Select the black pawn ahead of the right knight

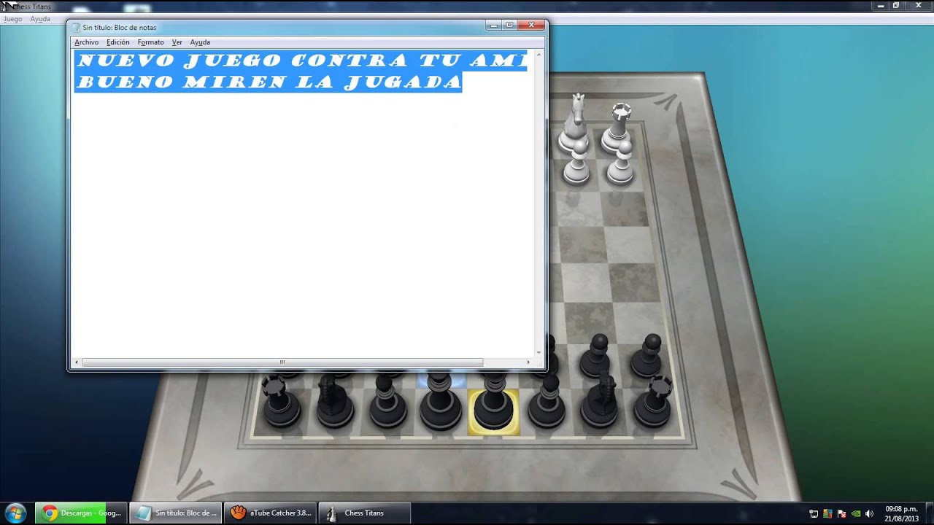click(597, 356)
